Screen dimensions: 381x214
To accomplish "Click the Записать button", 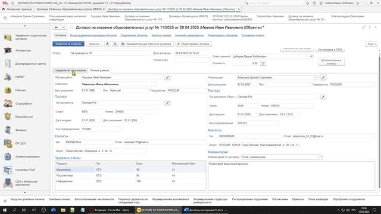I will pyautogui.click(x=94, y=44).
